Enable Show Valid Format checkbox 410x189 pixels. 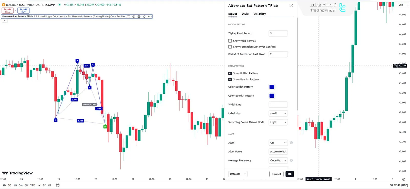pos(230,41)
